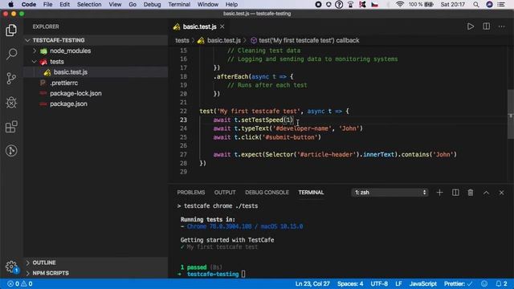Viewport: 514px width, 289px height.
Task: Expand the node_modules folder
Action: point(70,51)
